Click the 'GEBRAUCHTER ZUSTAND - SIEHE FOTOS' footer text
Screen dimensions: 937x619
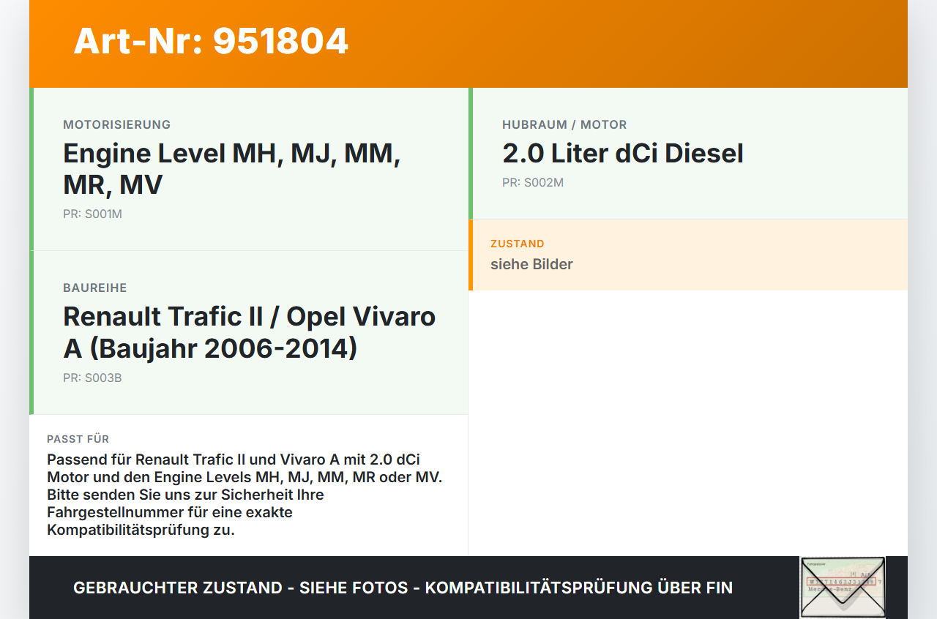click(x=403, y=588)
